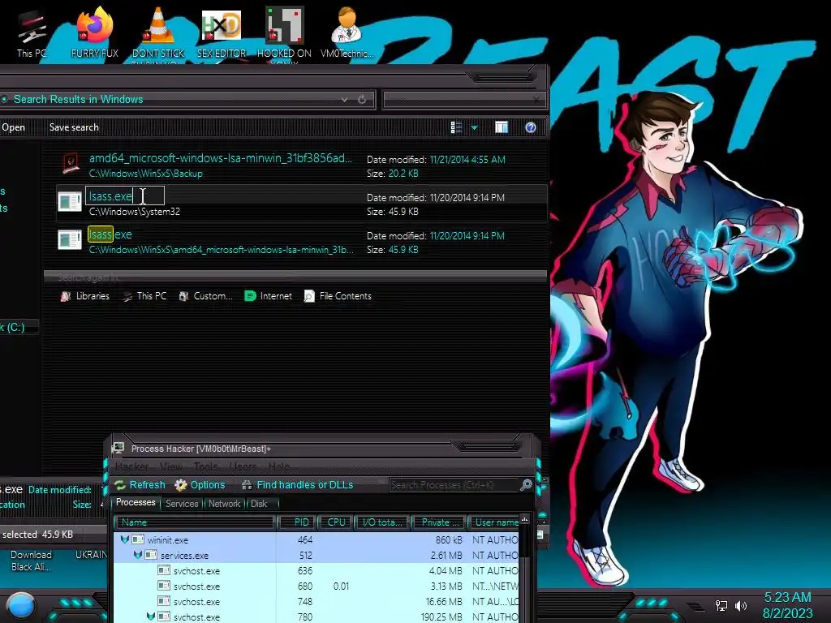Click Save search in Explorer
This screenshot has height=623, width=831.
(x=74, y=127)
